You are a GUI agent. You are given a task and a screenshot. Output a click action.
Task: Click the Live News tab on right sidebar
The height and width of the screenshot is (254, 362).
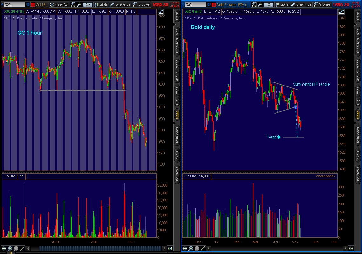point(358,175)
